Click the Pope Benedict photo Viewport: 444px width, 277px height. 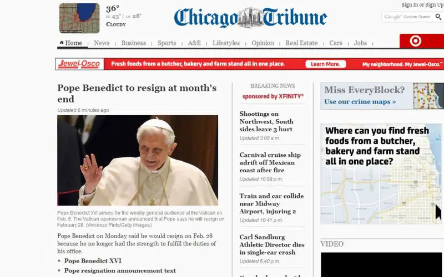pyautogui.click(x=138, y=160)
